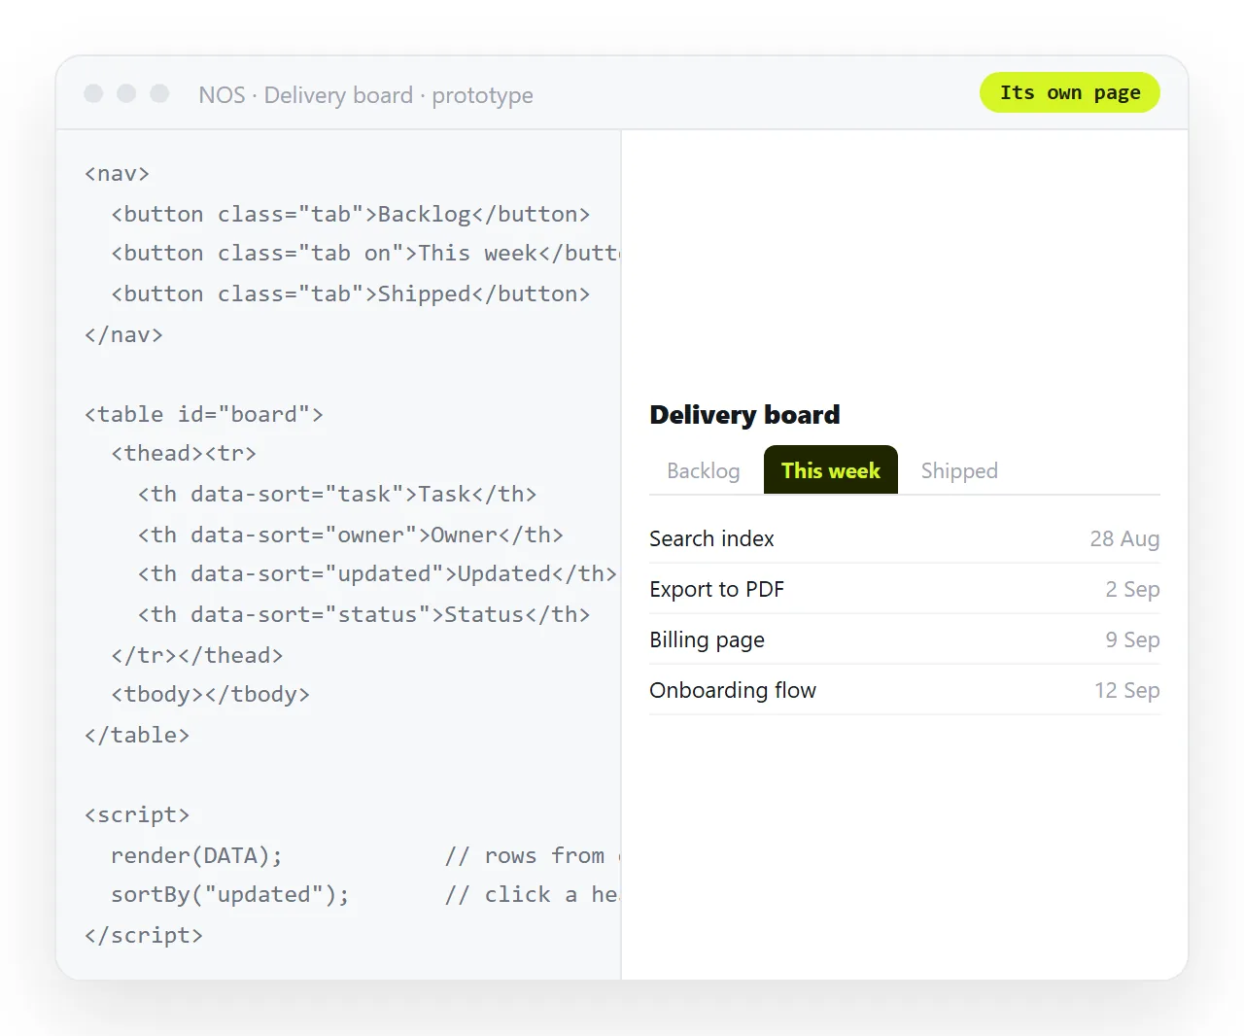Click the closing </table> code line
The image size is (1244, 1036).
pos(137,735)
